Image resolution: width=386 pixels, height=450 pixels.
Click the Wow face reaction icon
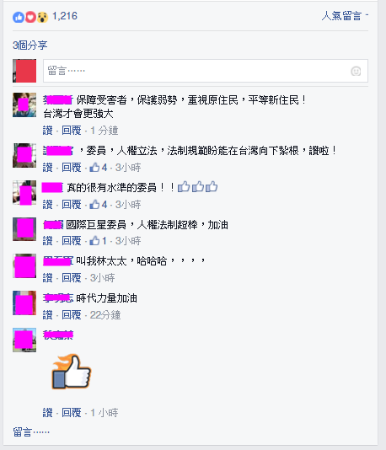[x=42, y=17]
